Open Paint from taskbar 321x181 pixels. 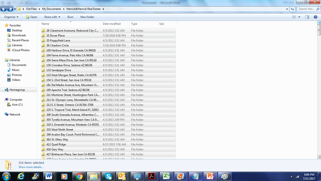225,176
